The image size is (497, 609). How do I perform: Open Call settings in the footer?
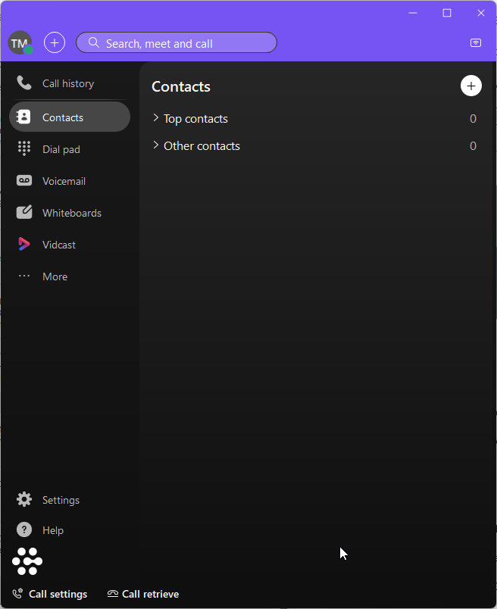(x=50, y=595)
